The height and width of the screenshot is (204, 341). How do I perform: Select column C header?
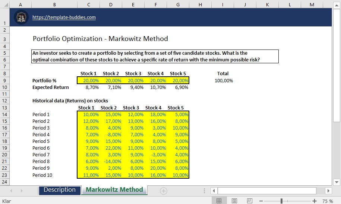(89, 4)
